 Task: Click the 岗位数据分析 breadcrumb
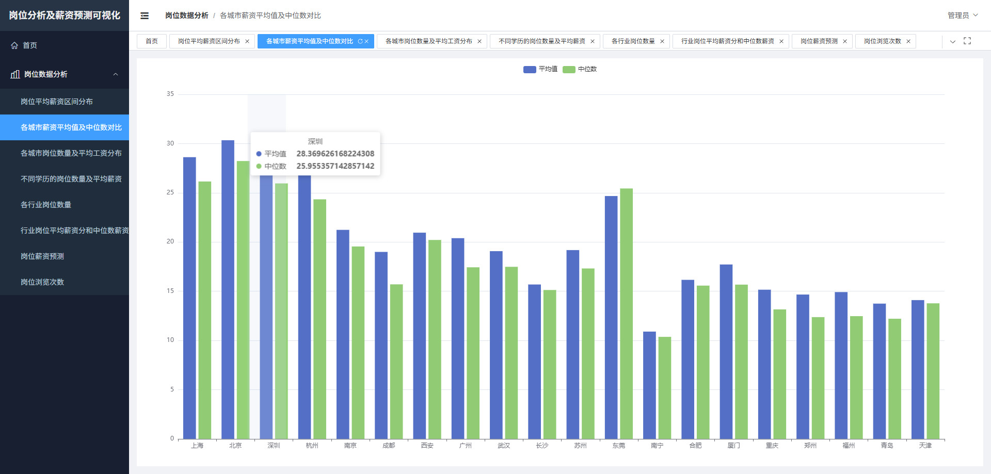point(187,15)
